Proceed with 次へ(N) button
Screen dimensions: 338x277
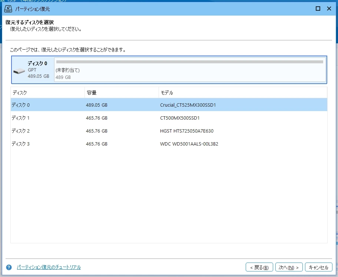click(x=289, y=267)
